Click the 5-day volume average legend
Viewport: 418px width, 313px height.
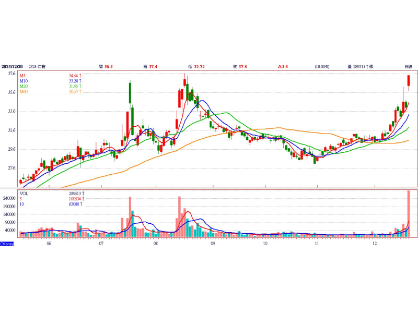click(x=21, y=199)
